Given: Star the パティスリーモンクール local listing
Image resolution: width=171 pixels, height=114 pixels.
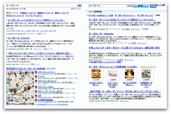Looking at the screenshot, I should [x=58, y=81].
